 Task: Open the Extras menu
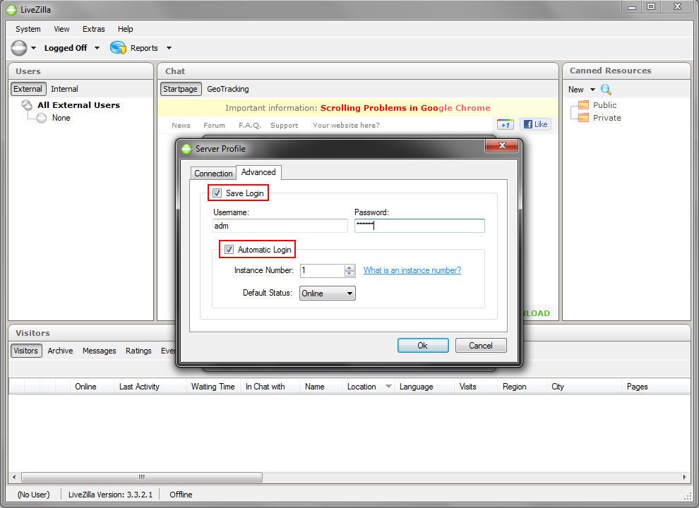(93, 29)
